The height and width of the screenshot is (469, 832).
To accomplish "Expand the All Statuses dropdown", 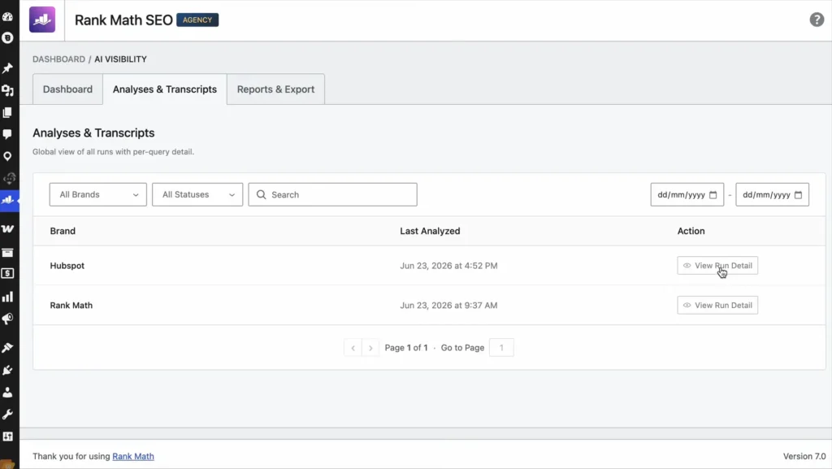I will point(197,195).
